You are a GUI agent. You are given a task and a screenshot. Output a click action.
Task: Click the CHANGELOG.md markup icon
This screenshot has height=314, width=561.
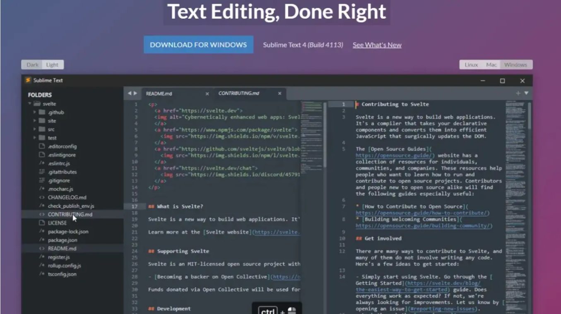[x=41, y=197]
